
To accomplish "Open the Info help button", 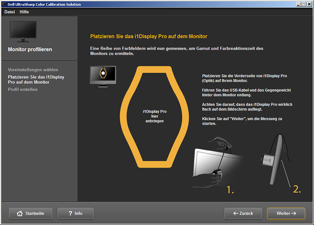I will coord(75,214).
